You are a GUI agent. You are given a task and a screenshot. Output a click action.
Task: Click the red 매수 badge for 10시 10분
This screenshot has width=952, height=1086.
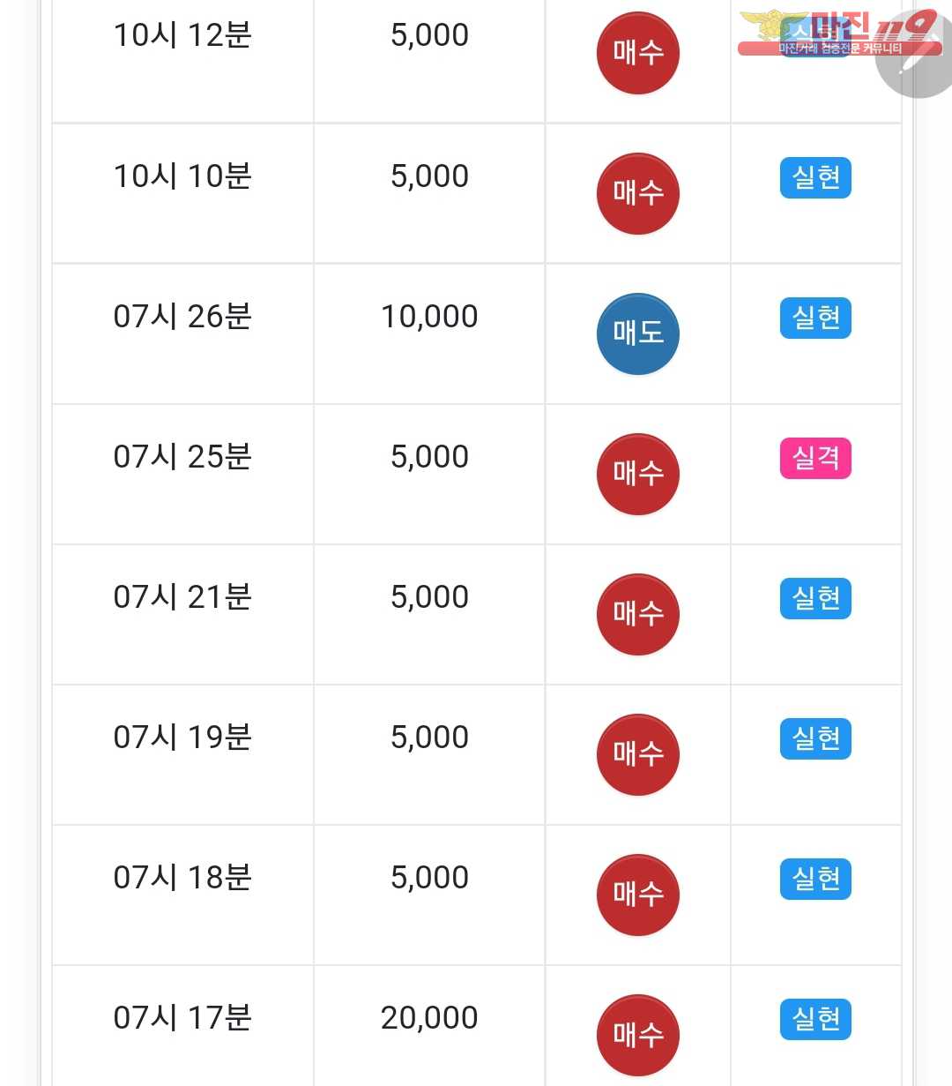pos(638,193)
